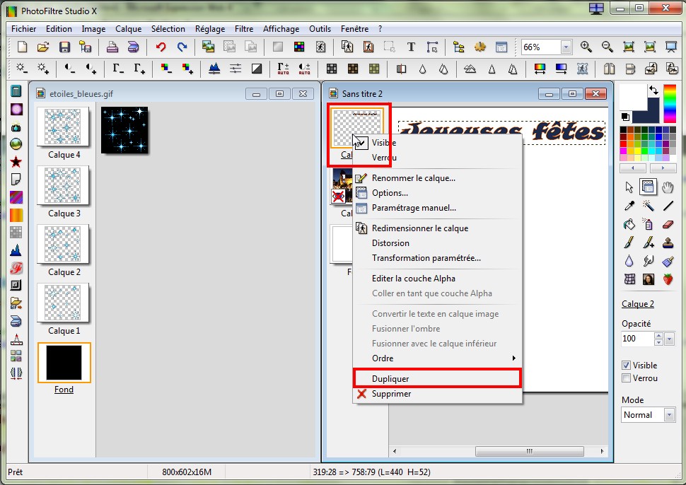This screenshot has height=485, width=686.
Task: Zoom out with the magnifier minus icon
Action: (x=607, y=47)
